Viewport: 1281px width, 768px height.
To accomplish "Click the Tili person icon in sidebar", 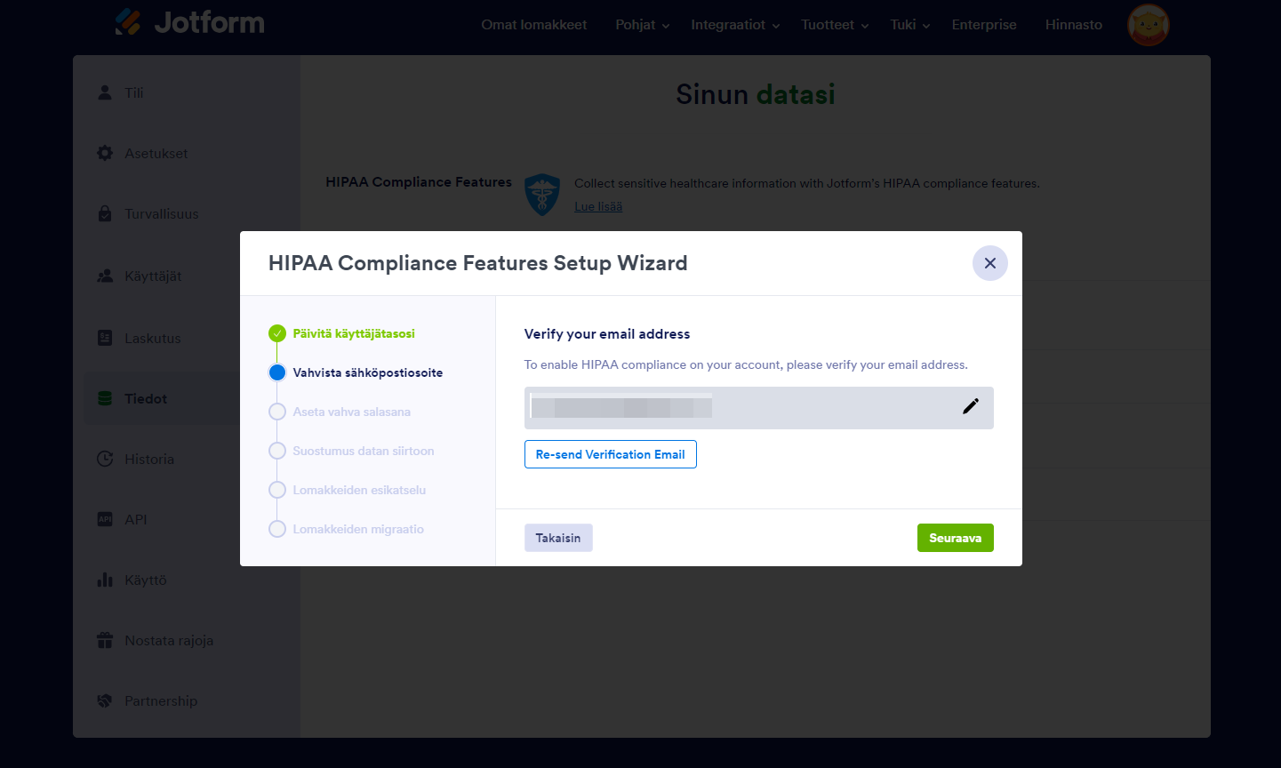I will [x=105, y=92].
